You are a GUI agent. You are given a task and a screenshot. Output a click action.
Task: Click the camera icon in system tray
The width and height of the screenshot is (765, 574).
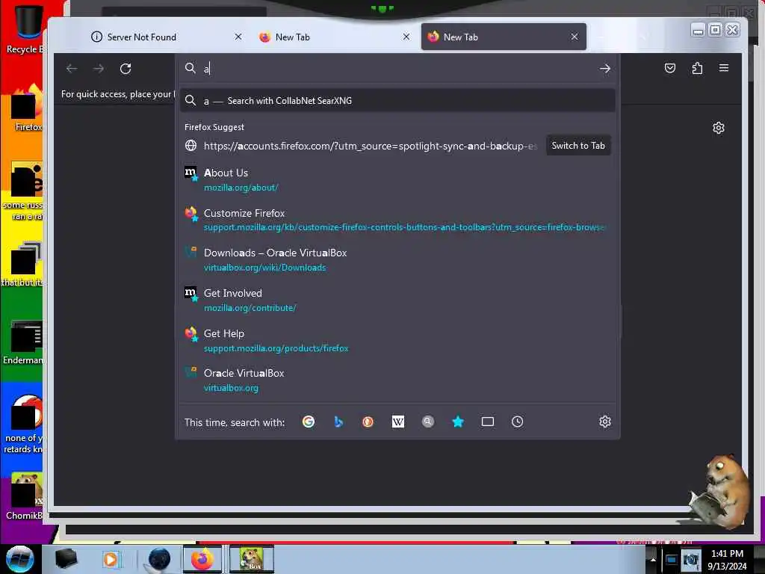coord(690,560)
